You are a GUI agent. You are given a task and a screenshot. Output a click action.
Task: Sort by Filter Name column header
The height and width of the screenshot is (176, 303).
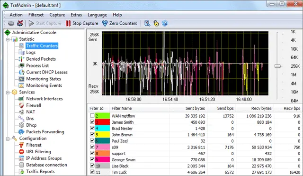click(140, 108)
